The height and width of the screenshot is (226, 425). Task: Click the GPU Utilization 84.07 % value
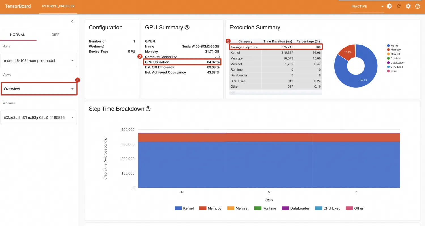pyautogui.click(x=213, y=62)
